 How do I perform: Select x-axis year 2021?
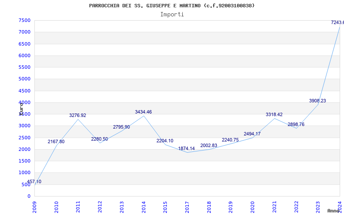[x=274, y=207]
